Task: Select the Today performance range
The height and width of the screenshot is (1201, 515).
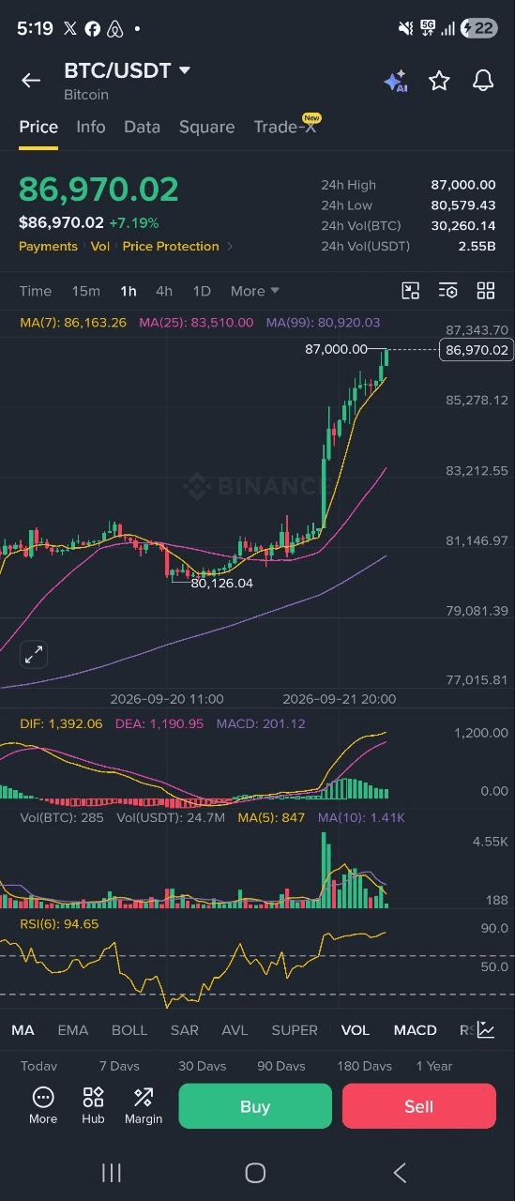Action: click(x=38, y=1066)
